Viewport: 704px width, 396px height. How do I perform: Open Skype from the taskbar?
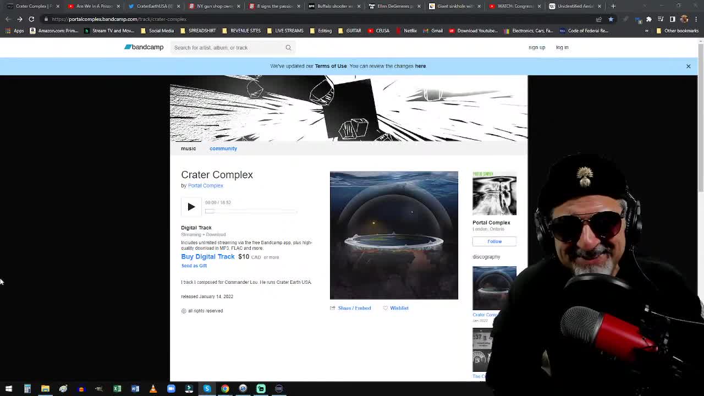pos(207,389)
